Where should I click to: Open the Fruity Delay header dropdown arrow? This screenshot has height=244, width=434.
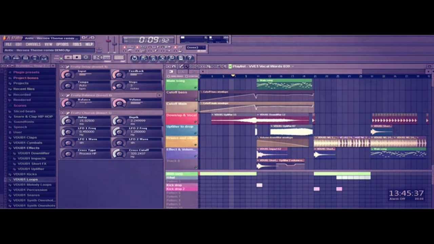[62, 67]
